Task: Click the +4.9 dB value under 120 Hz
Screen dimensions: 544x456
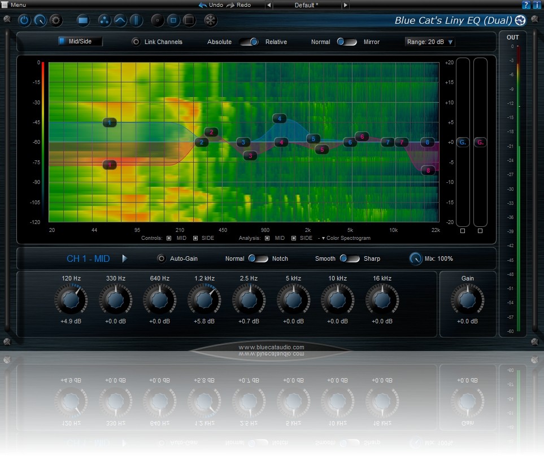Action: pyautogui.click(x=71, y=321)
